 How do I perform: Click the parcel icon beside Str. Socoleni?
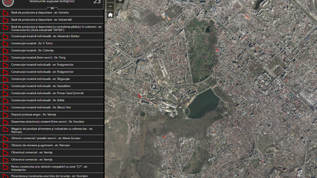[5, 122]
